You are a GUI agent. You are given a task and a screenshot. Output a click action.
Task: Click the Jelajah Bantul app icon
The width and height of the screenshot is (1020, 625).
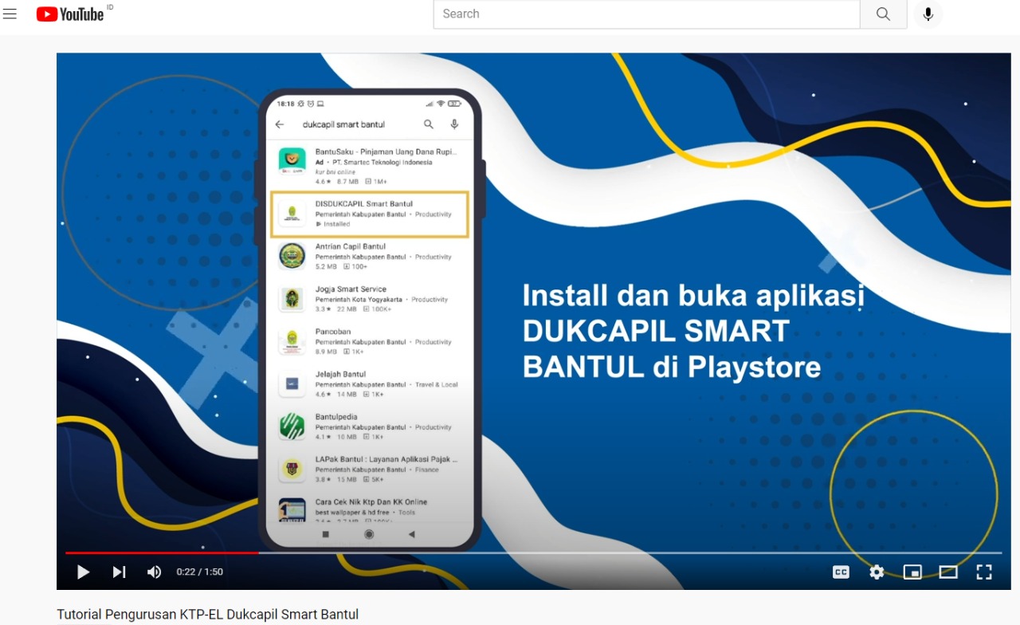click(292, 383)
